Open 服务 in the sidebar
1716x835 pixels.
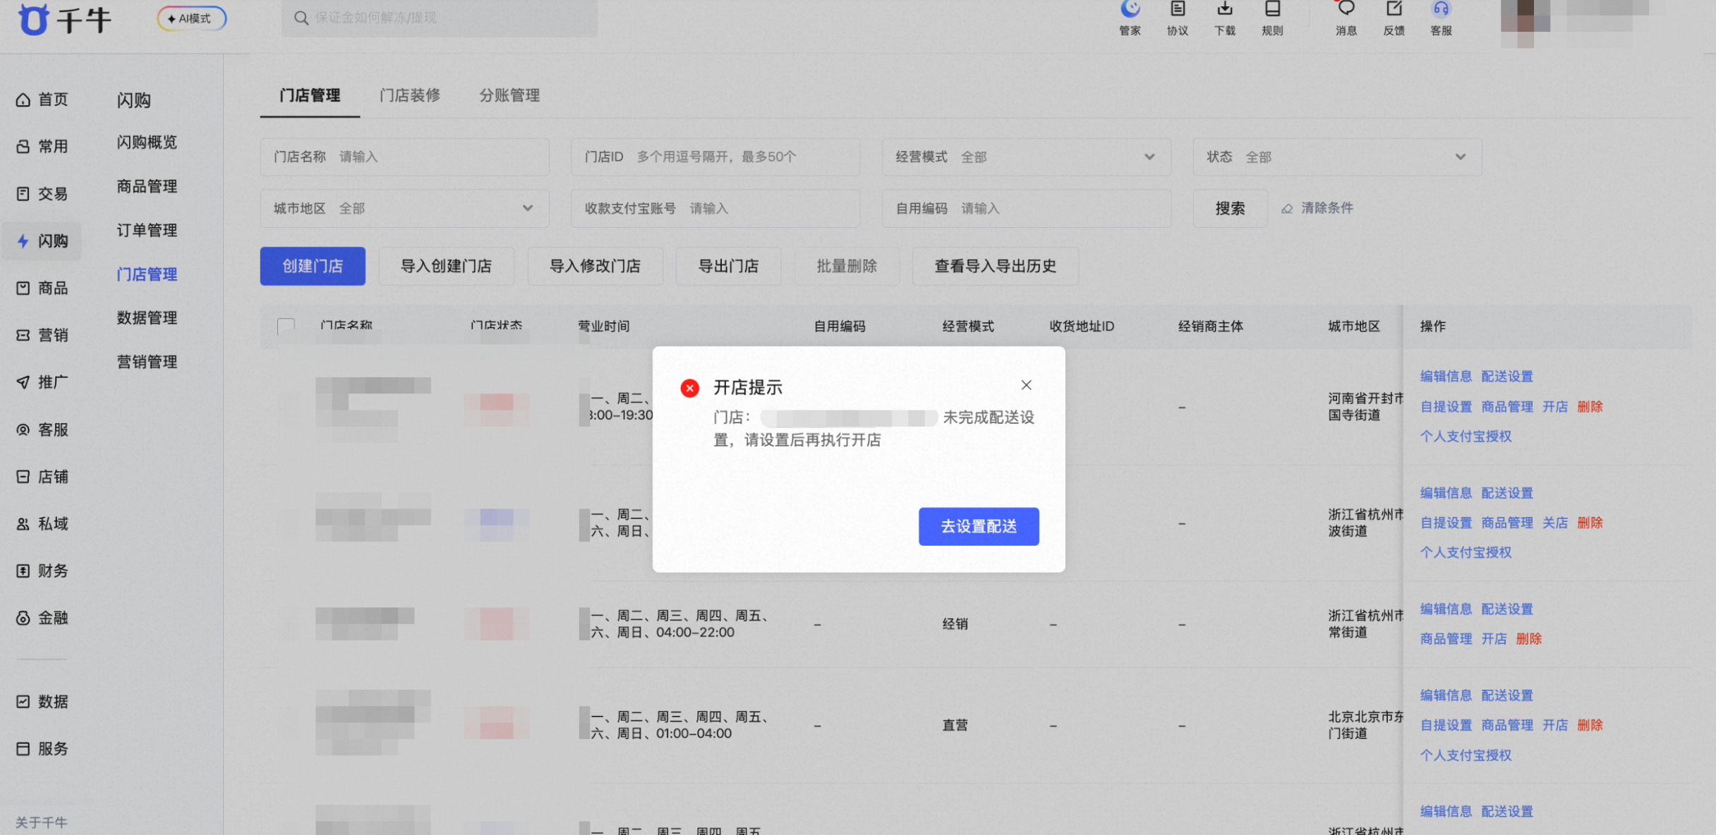tap(42, 749)
